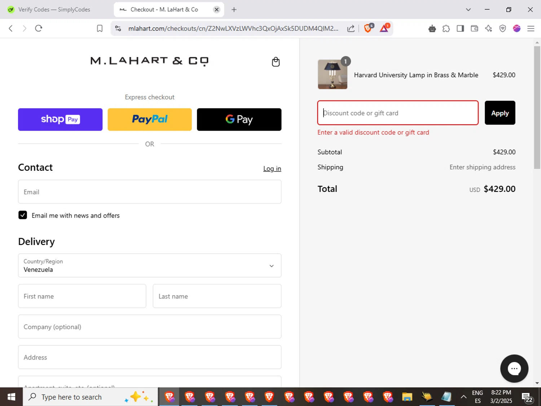This screenshot has width=541, height=406.
Task: Click the First name field
Action: [x=82, y=296]
